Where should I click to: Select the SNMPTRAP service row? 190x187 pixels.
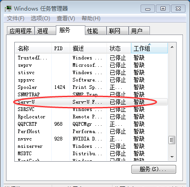[x=91, y=94]
